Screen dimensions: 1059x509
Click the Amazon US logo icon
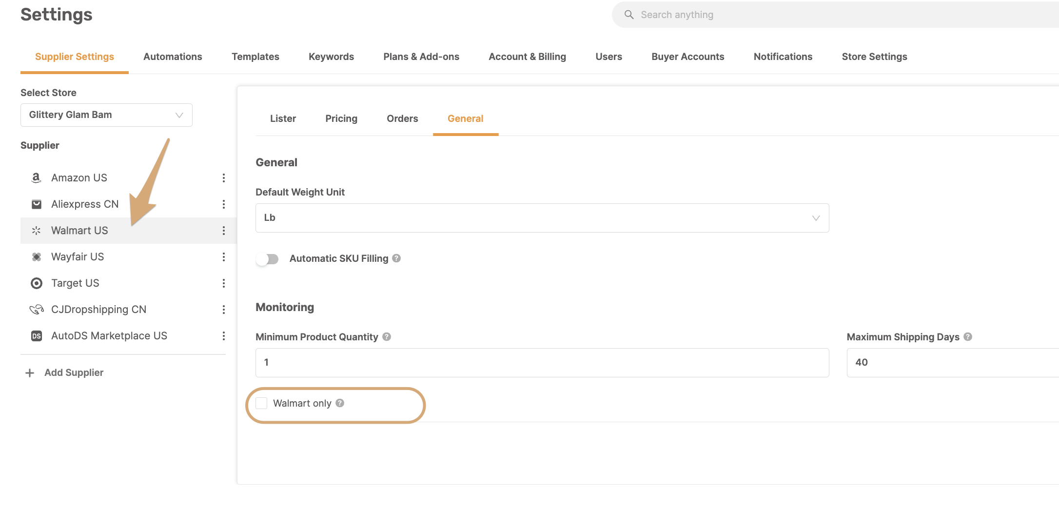(x=36, y=178)
